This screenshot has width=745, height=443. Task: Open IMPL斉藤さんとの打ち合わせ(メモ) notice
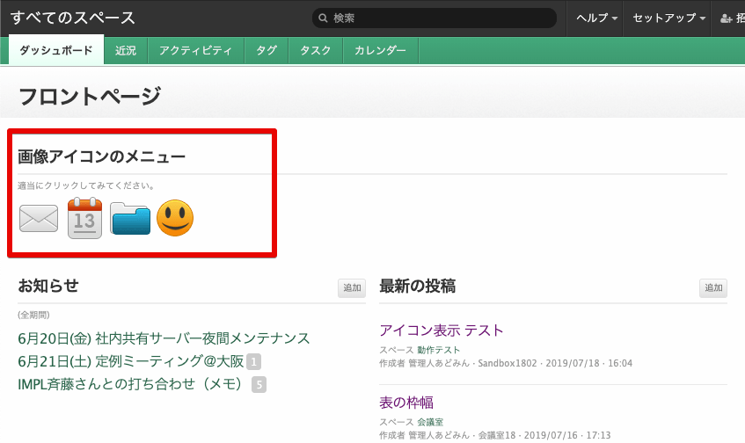tap(129, 384)
